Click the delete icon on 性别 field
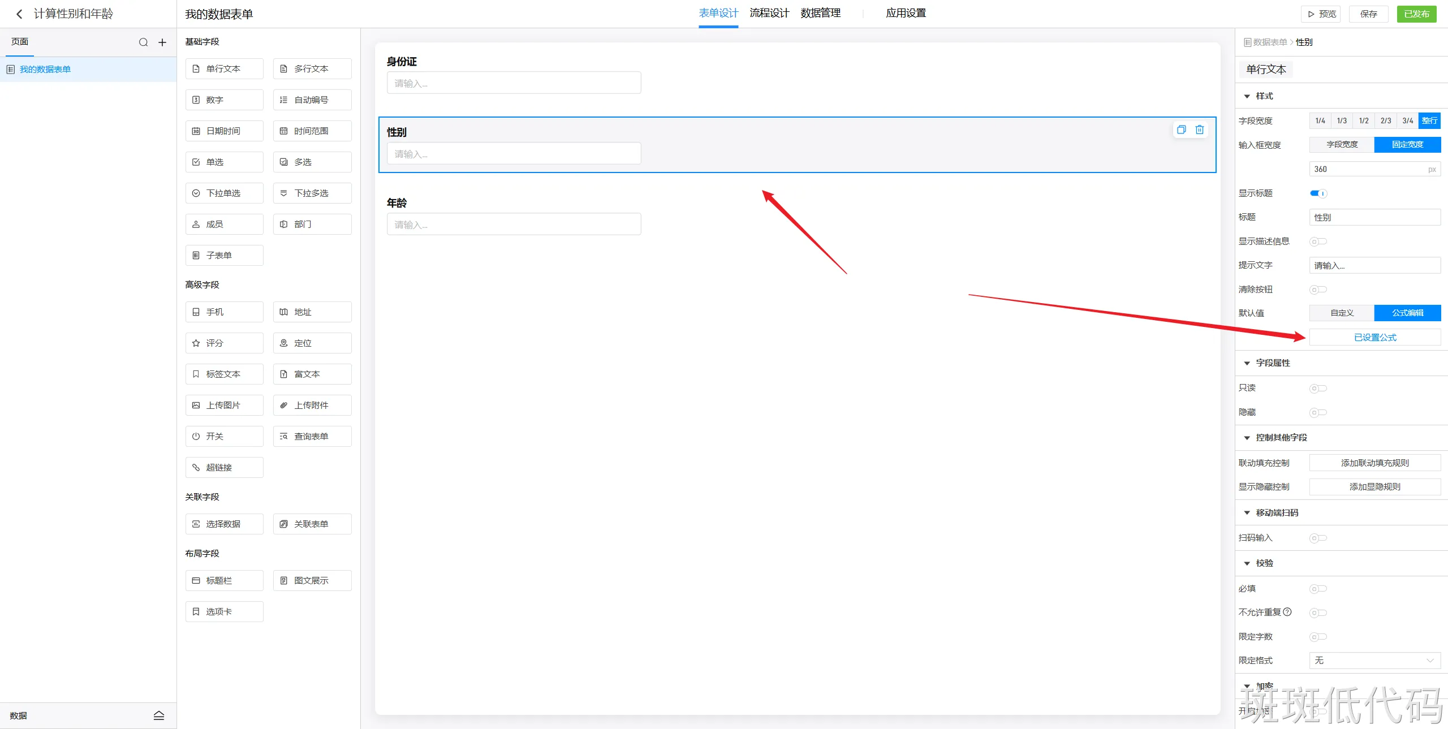This screenshot has width=1448, height=729. 1199,130
